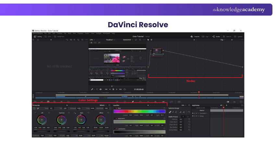The height and width of the screenshot is (146, 276).
Task: Open the Color menu
Action: (93, 33)
